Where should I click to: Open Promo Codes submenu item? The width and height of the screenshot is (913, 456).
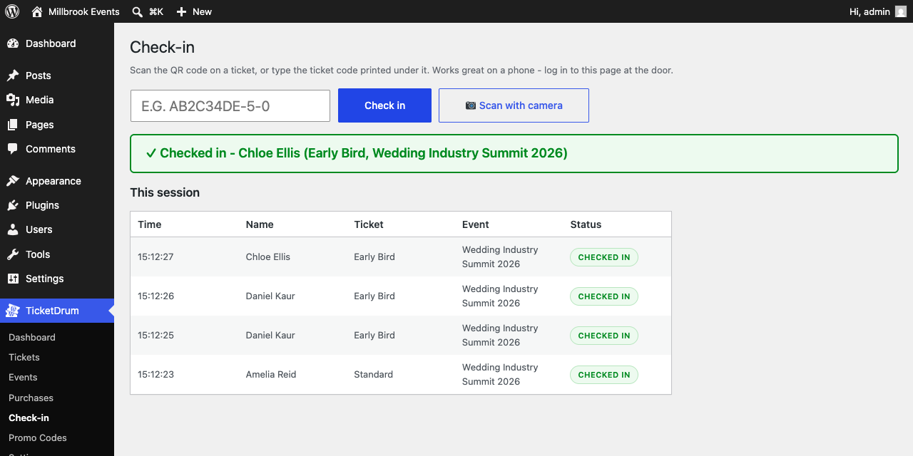[x=38, y=437]
